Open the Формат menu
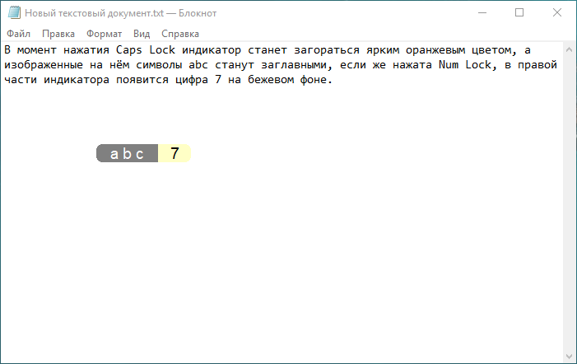 point(105,34)
